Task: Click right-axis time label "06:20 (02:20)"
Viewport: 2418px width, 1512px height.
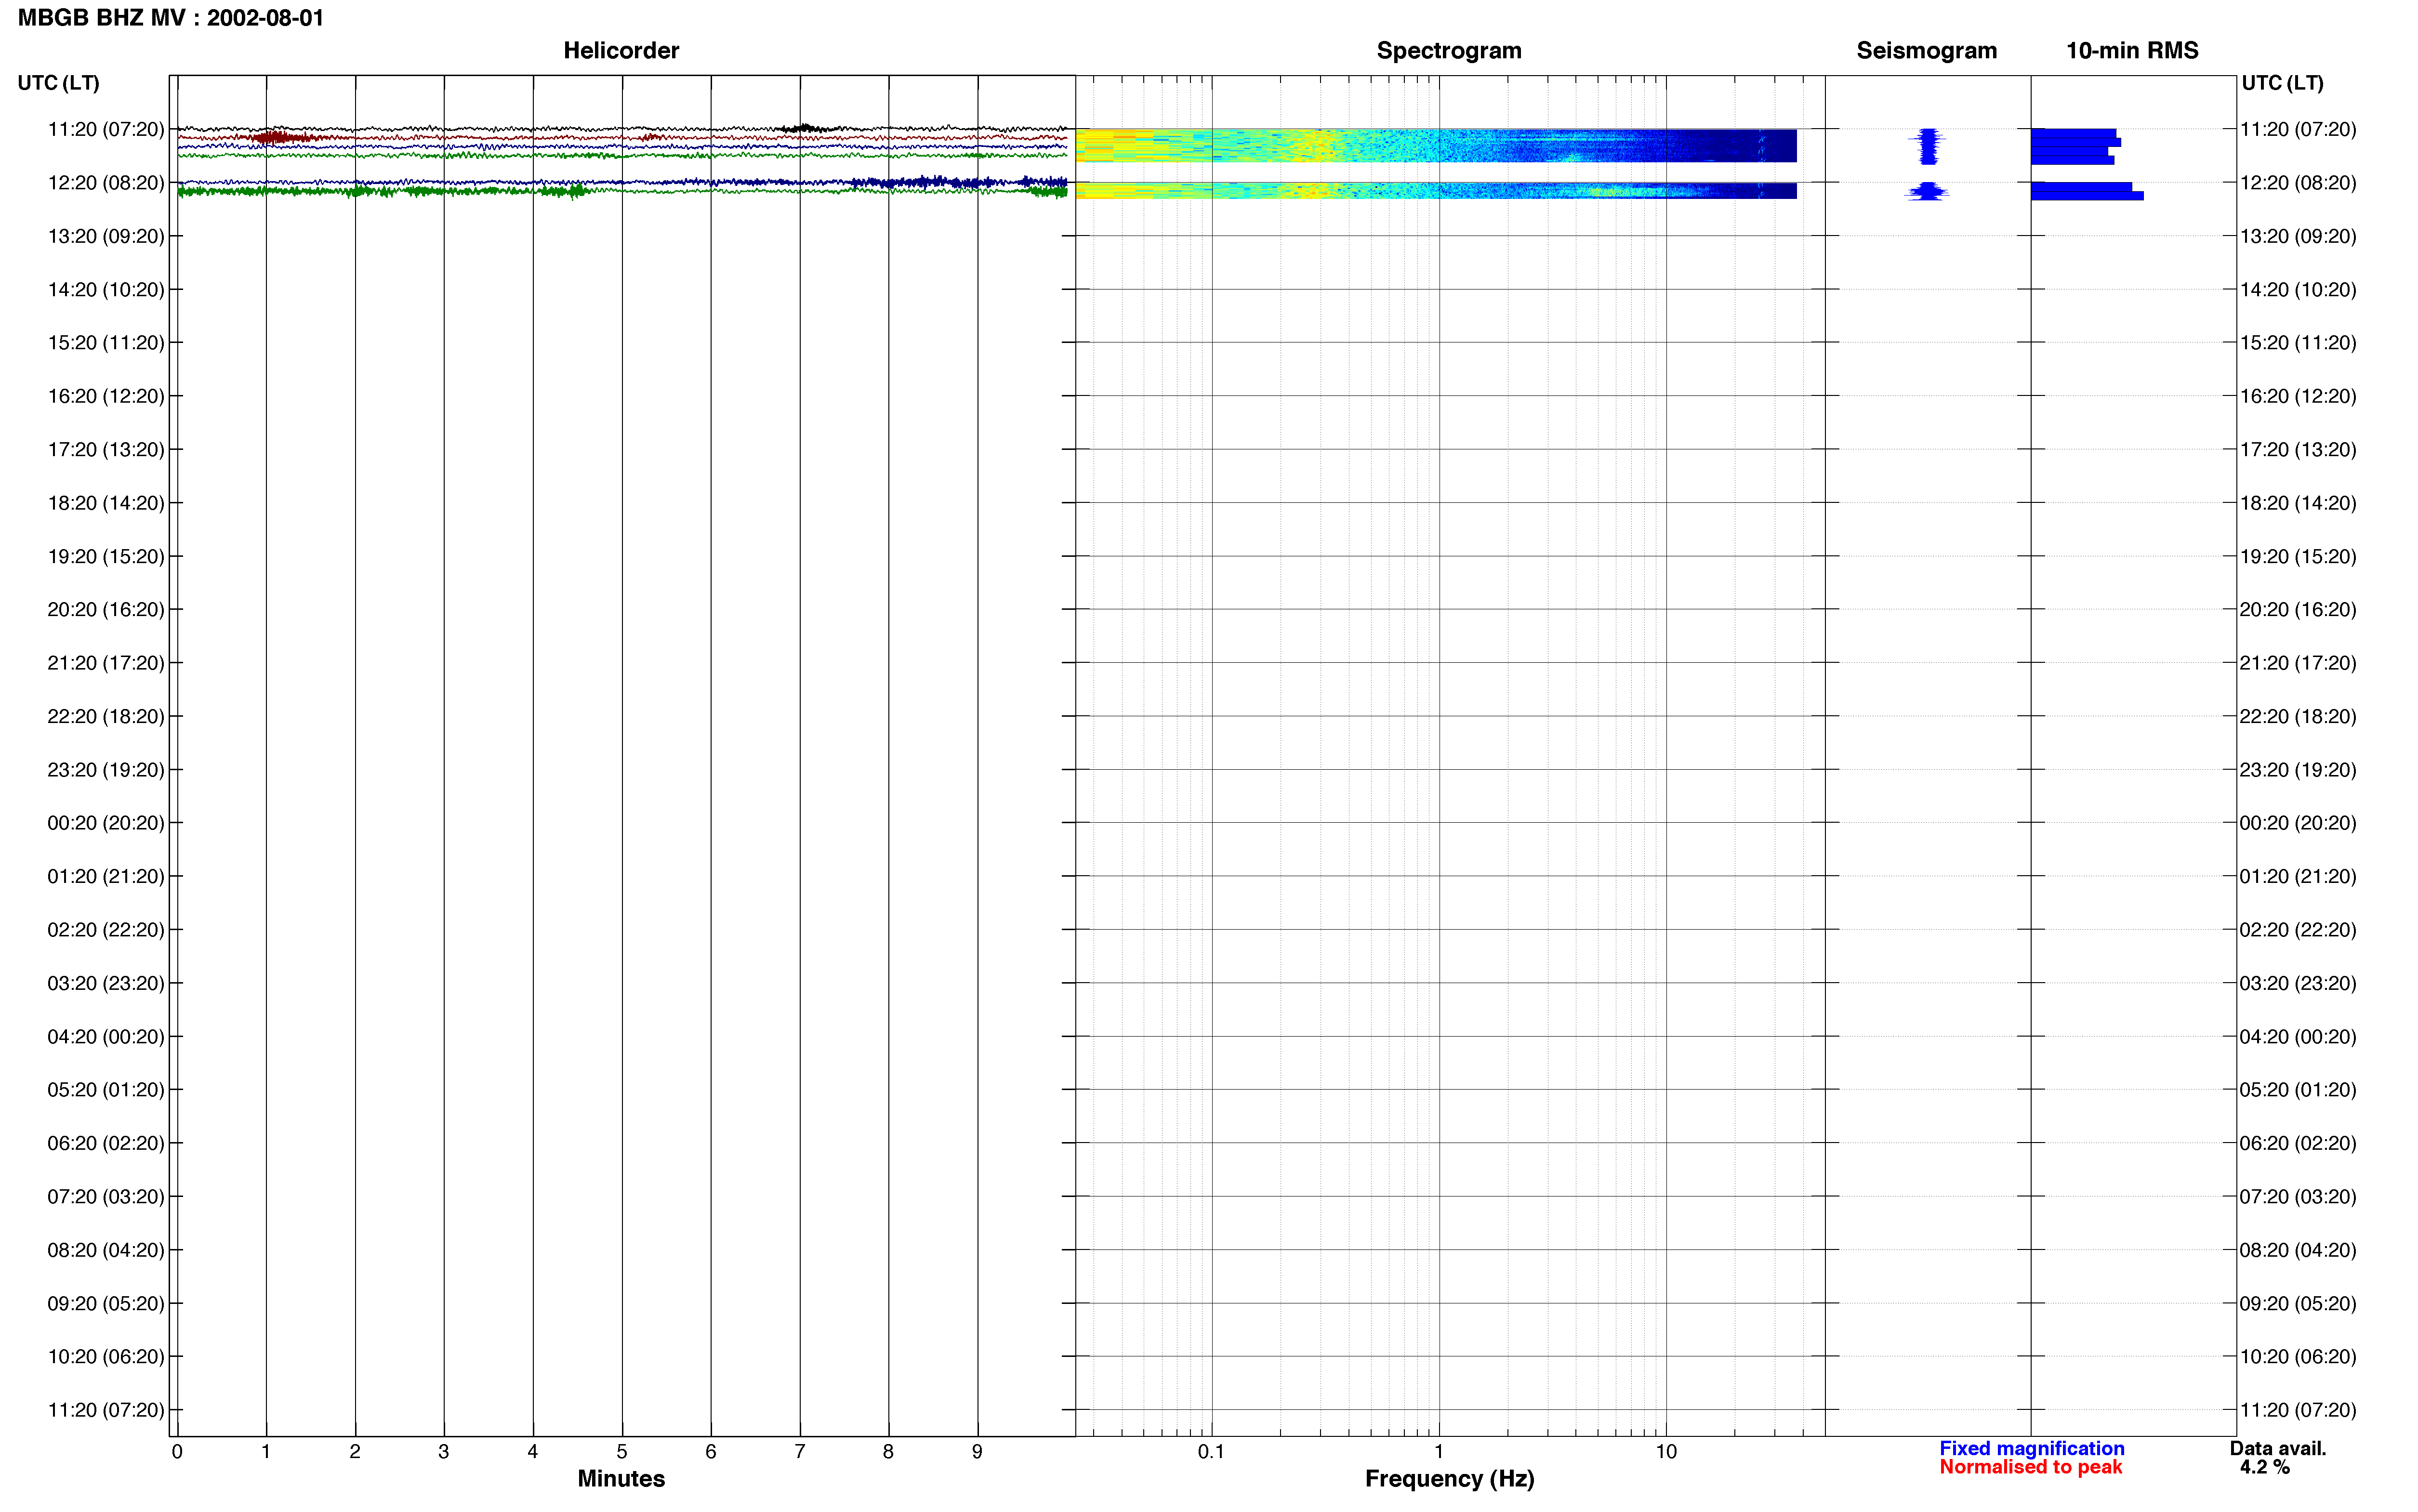Action: tap(2298, 1143)
